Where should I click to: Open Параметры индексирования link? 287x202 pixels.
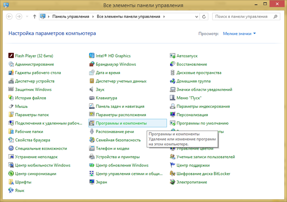coord(203,106)
